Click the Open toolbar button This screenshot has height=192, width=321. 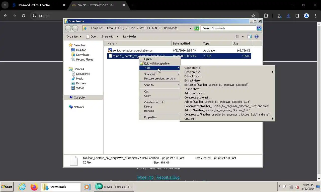pos(92,36)
